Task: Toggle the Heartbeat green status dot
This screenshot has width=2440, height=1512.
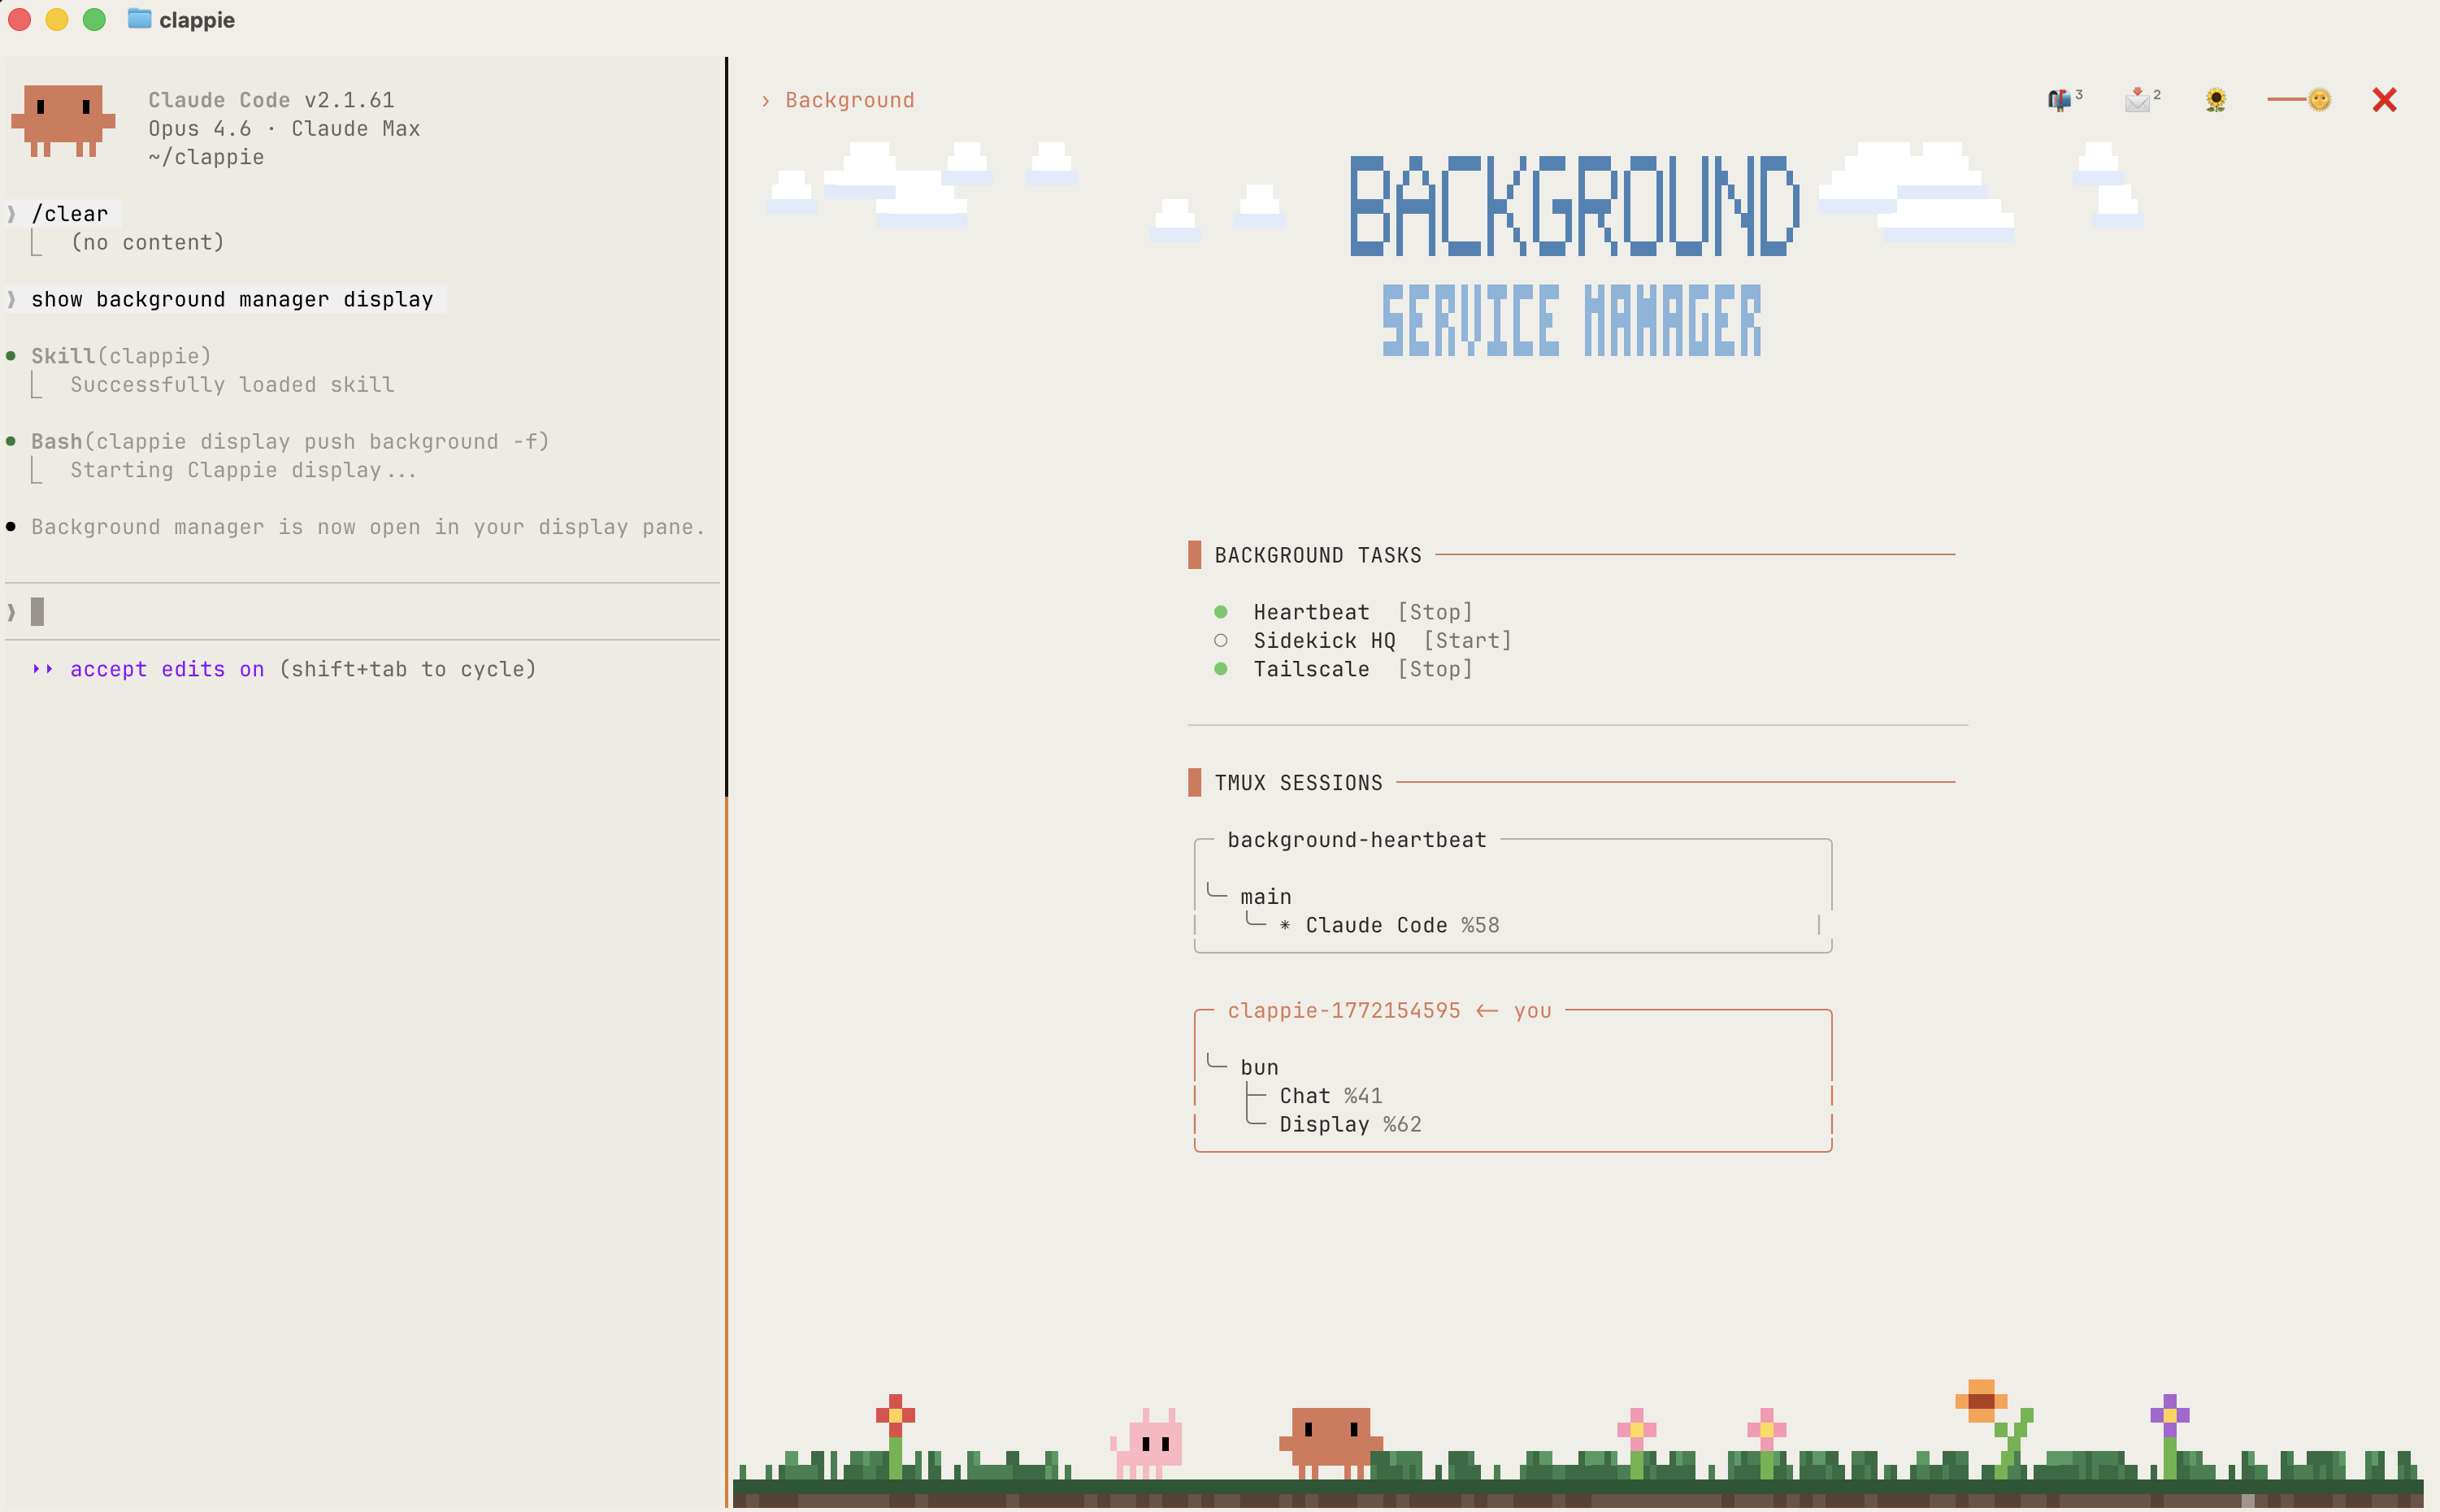Action: [1222, 611]
